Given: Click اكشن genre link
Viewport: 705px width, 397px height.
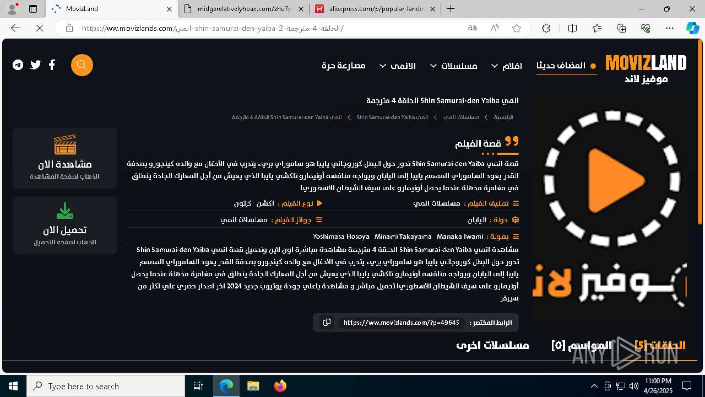Looking at the screenshot, I should 265,203.
